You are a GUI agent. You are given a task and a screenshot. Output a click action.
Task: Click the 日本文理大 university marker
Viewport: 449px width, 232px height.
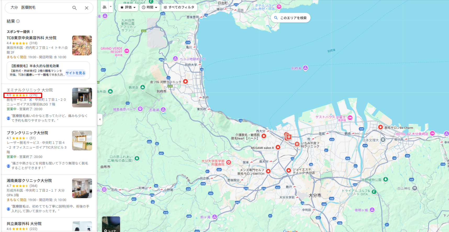383,140
